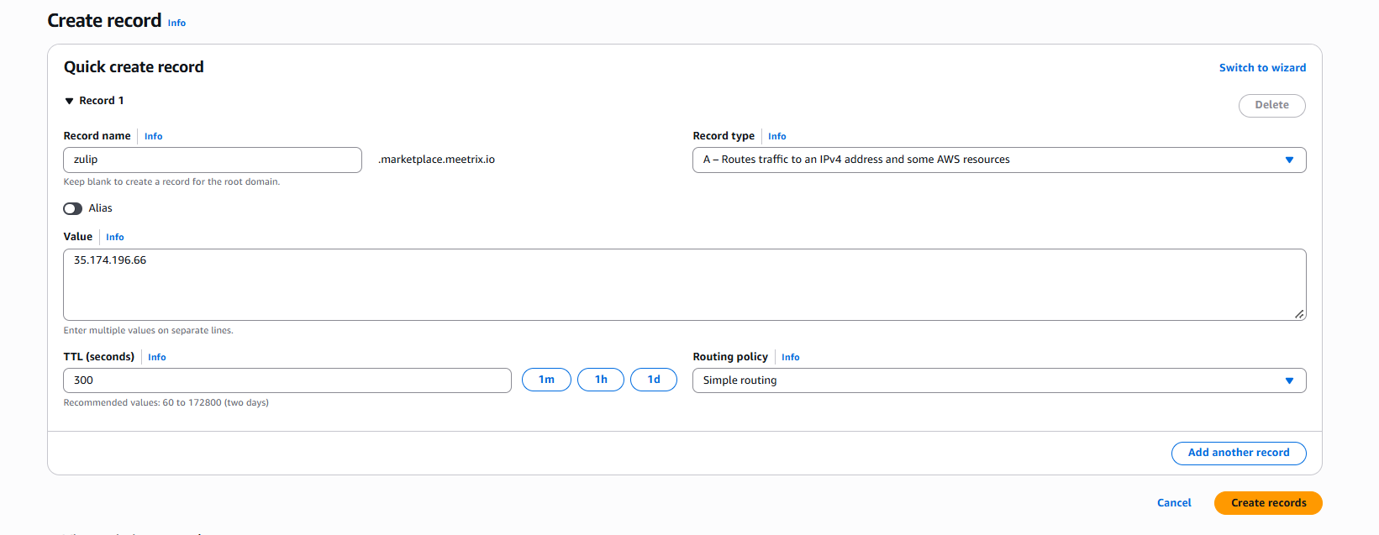Click the .marketplace.meetrix.io domain suffix text

click(x=436, y=160)
